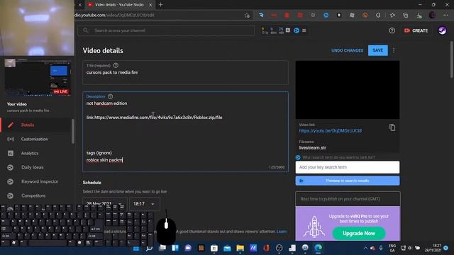The image size is (454, 255).
Task: Open the browser Favourites star icon
Action: pos(392,15)
